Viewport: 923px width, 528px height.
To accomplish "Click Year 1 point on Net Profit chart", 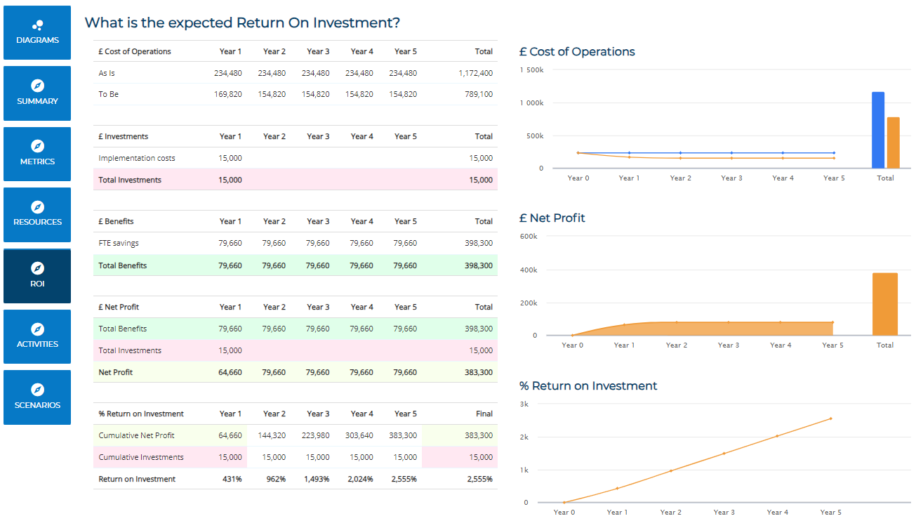I will click(x=624, y=324).
